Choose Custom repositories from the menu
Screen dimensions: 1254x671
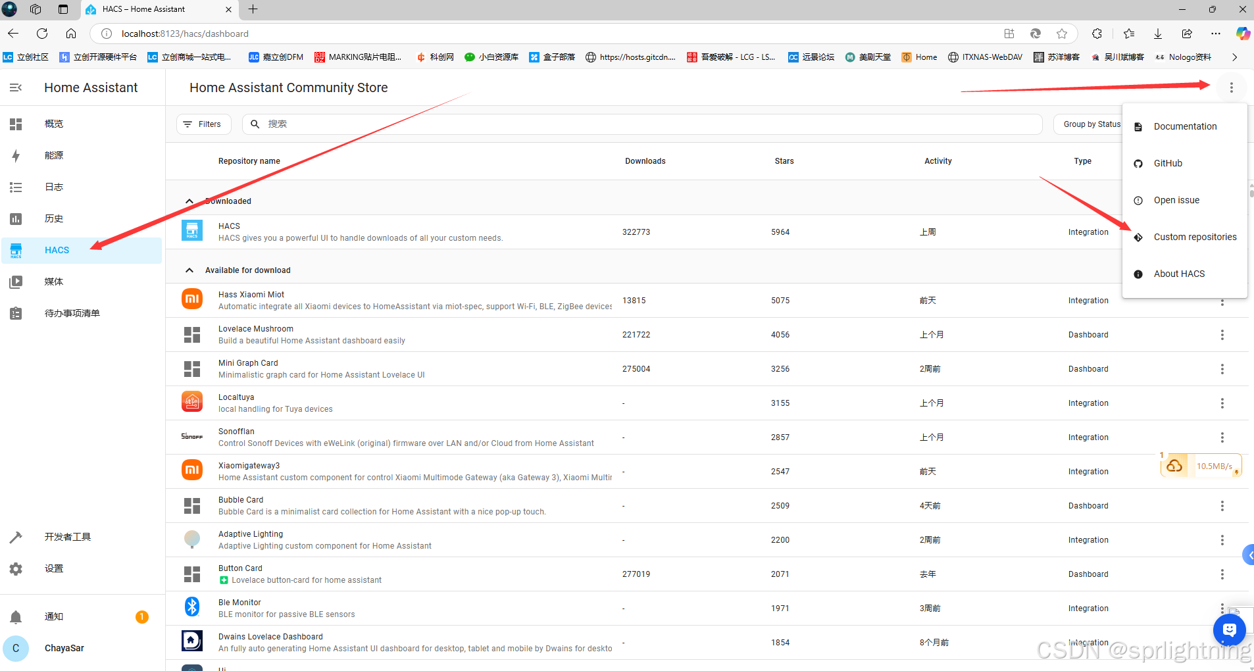pyautogui.click(x=1185, y=237)
